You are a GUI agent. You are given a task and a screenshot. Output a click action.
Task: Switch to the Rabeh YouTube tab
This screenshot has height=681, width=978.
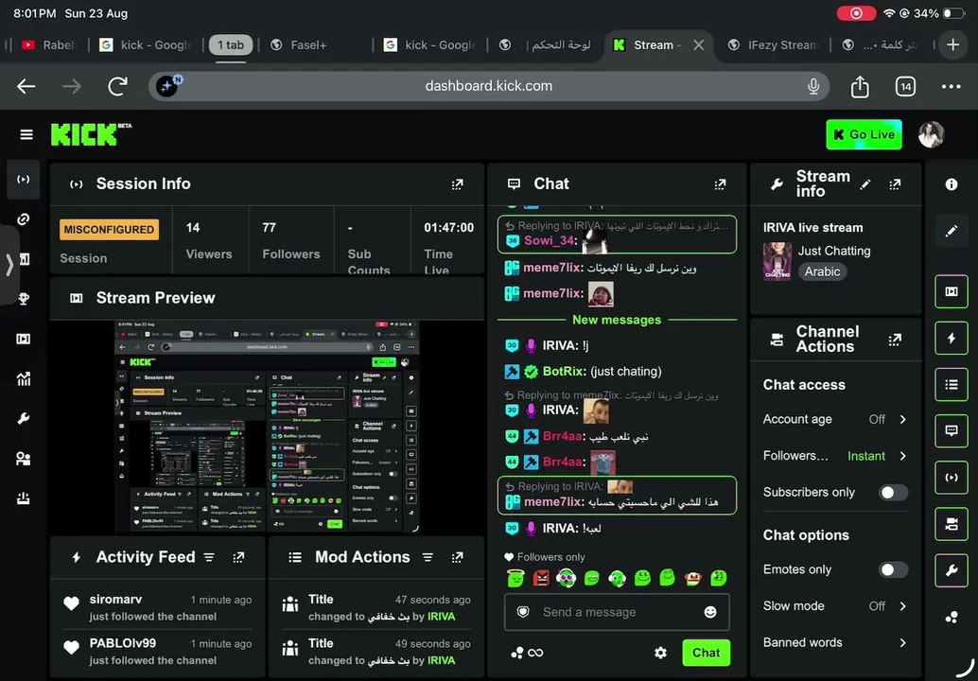pyautogui.click(x=48, y=44)
